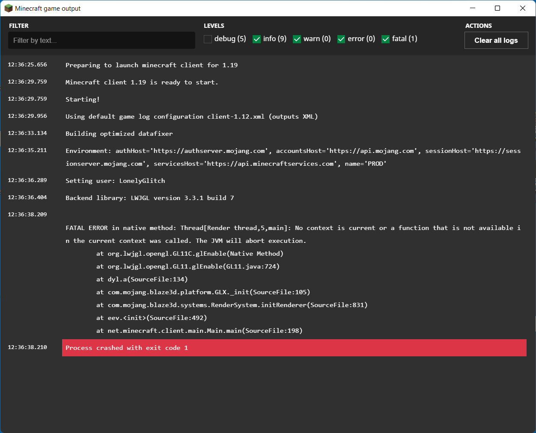Click the eev.<init>(SourceFile:492) stack line
Viewport: 536px width, 433px height.
tap(152, 318)
